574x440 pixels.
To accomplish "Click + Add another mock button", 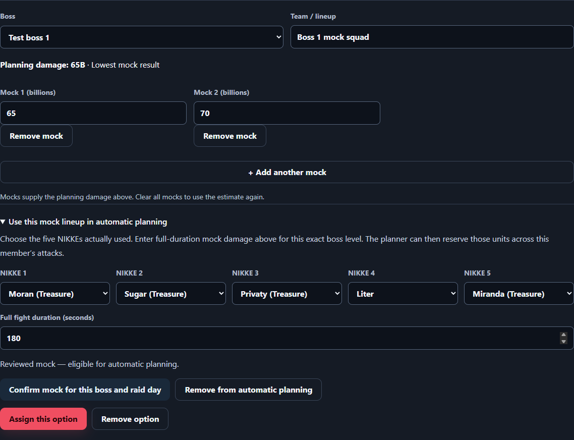I will 287,172.
